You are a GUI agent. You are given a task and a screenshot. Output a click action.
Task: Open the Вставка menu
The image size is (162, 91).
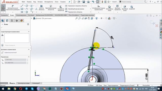(40, 2)
